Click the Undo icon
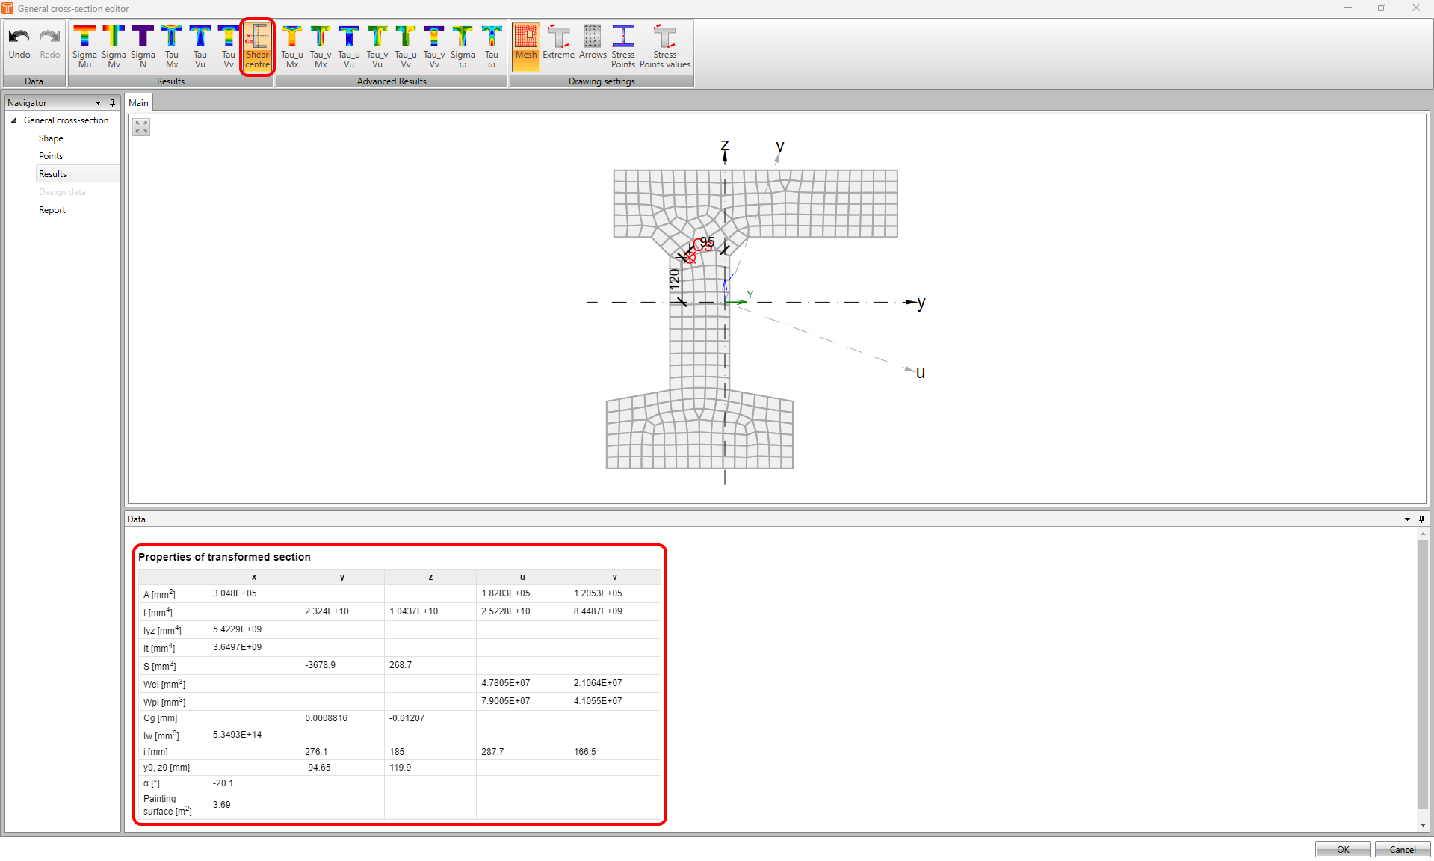1434x861 pixels. coord(19,41)
